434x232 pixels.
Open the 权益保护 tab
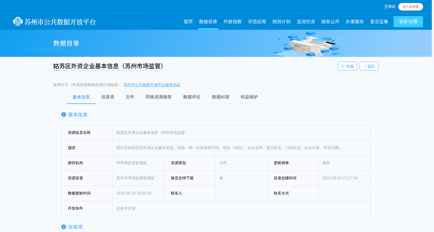click(x=249, y=97)
